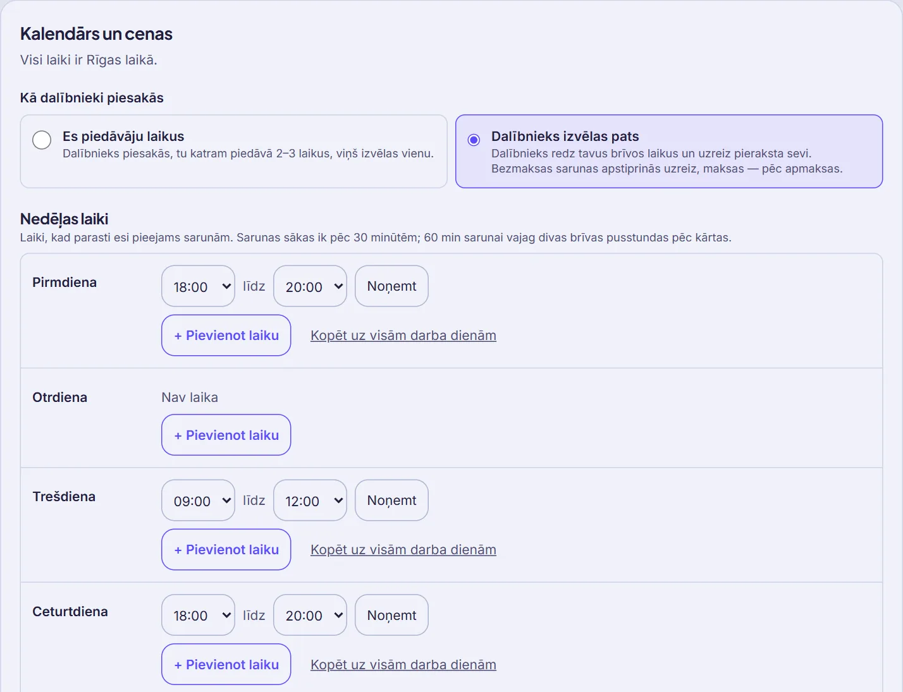Open Ceturtdiena end time dropdown showing 20:00

pyautogui.click(x=310, y=615)
